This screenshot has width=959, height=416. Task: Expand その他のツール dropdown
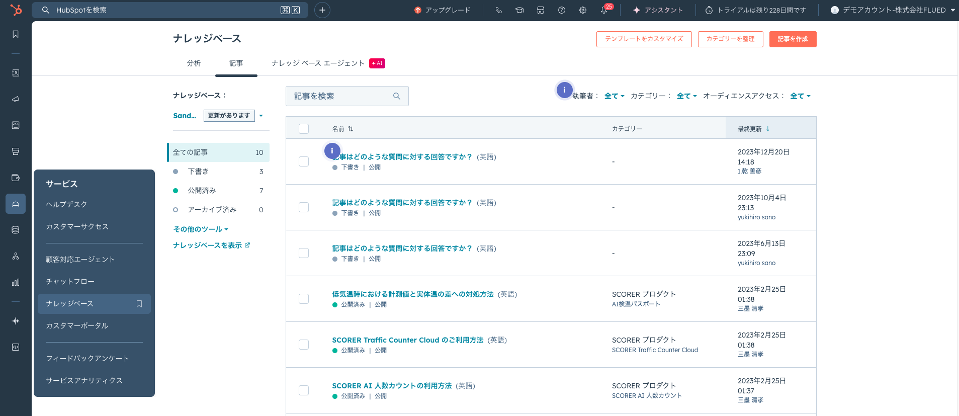(201, 229)
